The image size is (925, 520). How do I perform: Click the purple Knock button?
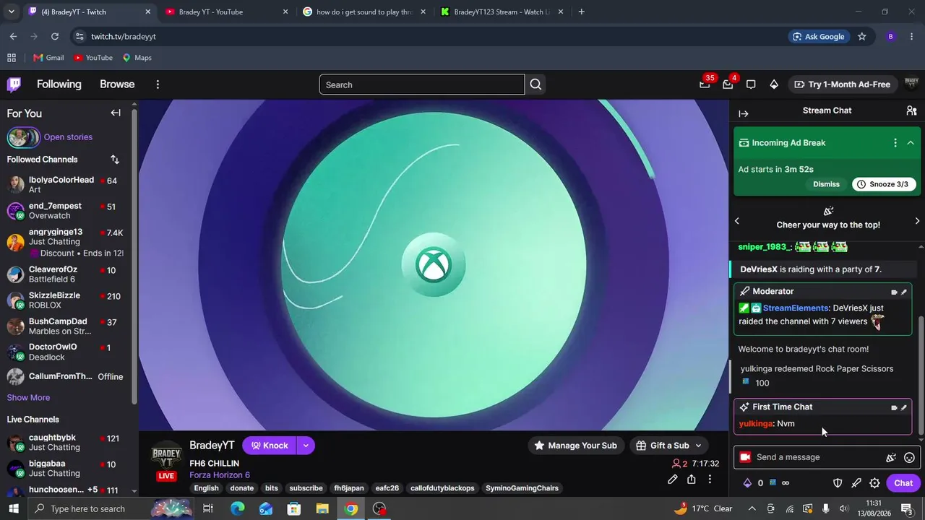coord(270,446)
